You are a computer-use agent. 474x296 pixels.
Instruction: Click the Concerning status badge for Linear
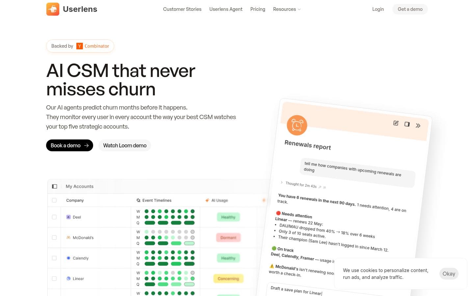pyautogui.click(x=228, y=279)
